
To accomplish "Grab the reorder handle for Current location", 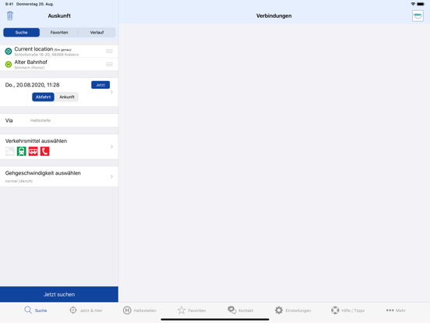I will click(109, 51).
